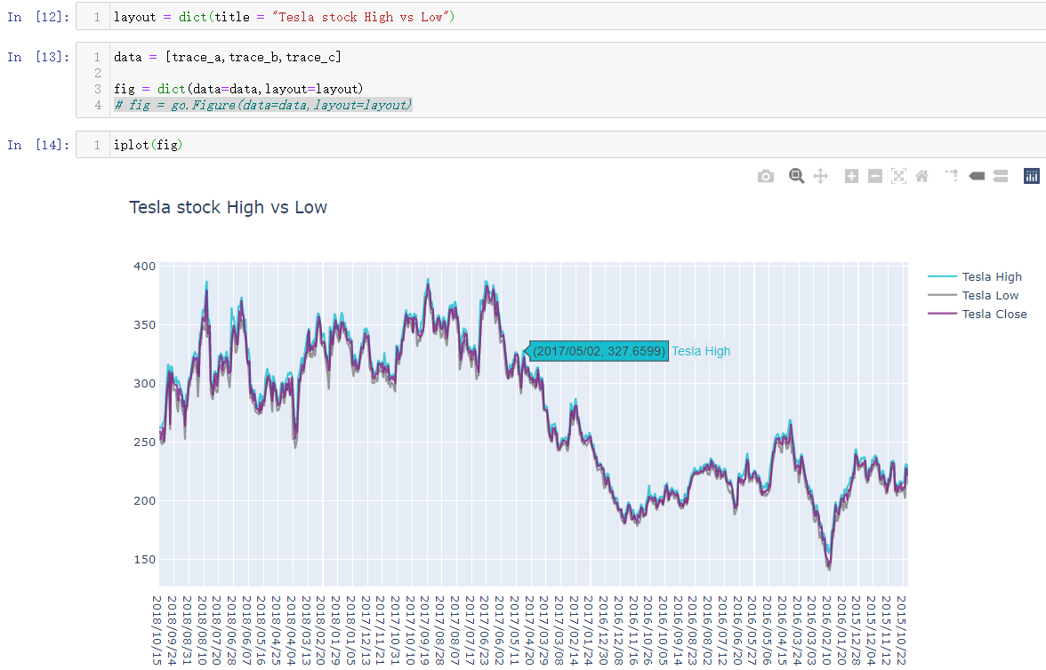The image size is (1046, 670).
Task: Toggle spike lines icon
Action: (x=952, y=176)
